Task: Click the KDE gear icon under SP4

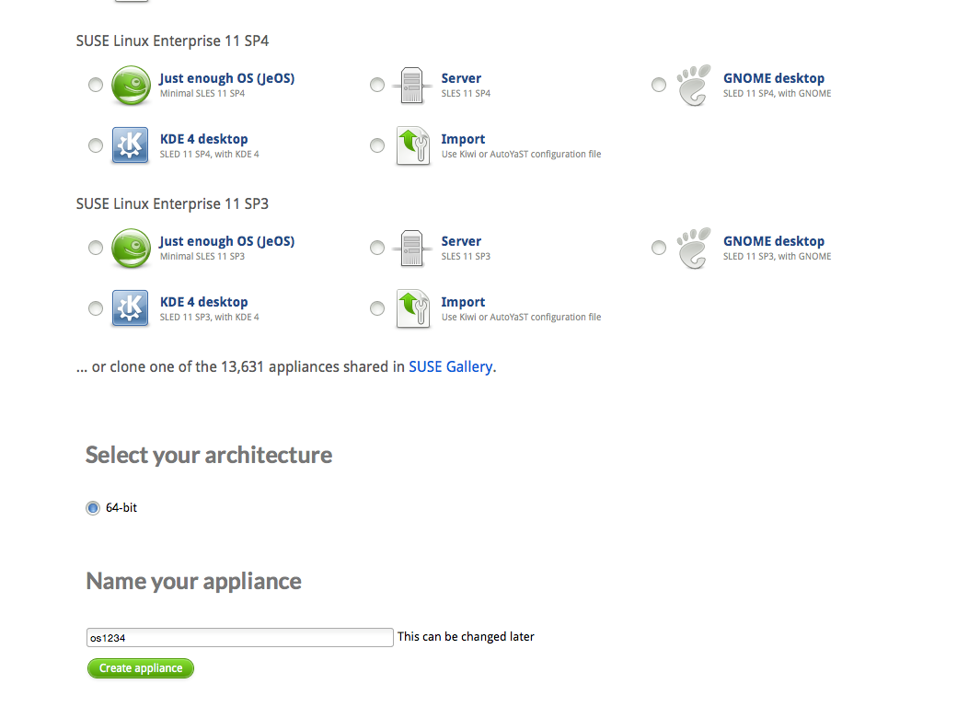Action: (x=131, y=145)
